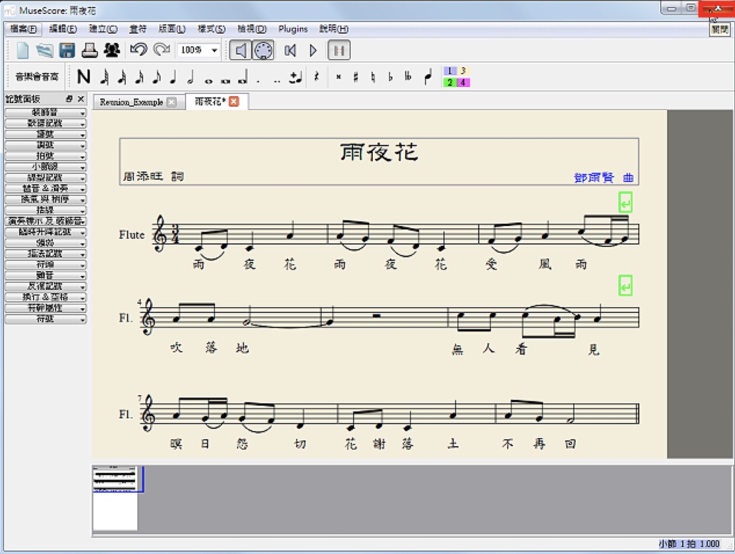Switch to voice 1 (blue swatch)
Screen dimensions: 735x554
click(450, 71)
